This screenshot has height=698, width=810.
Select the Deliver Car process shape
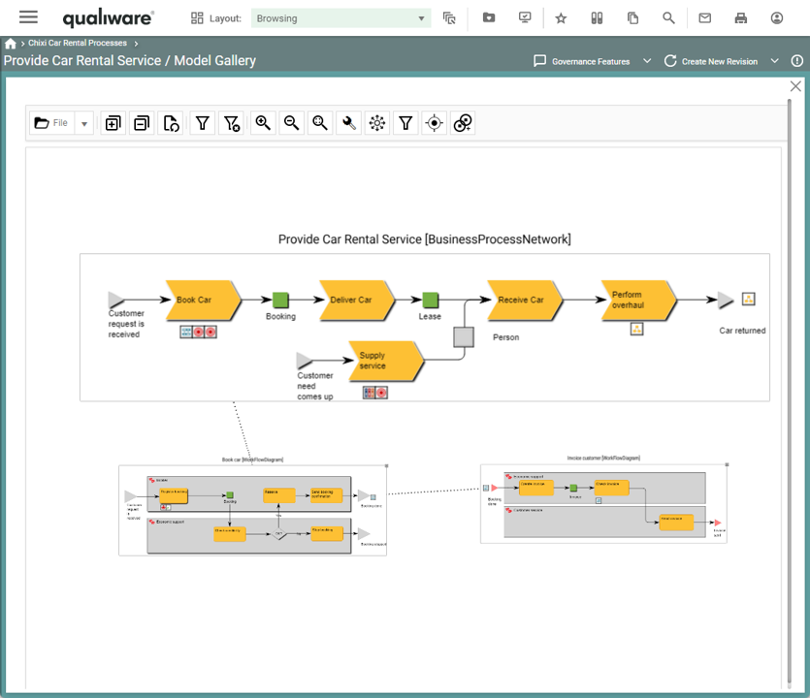pos(357,301)
